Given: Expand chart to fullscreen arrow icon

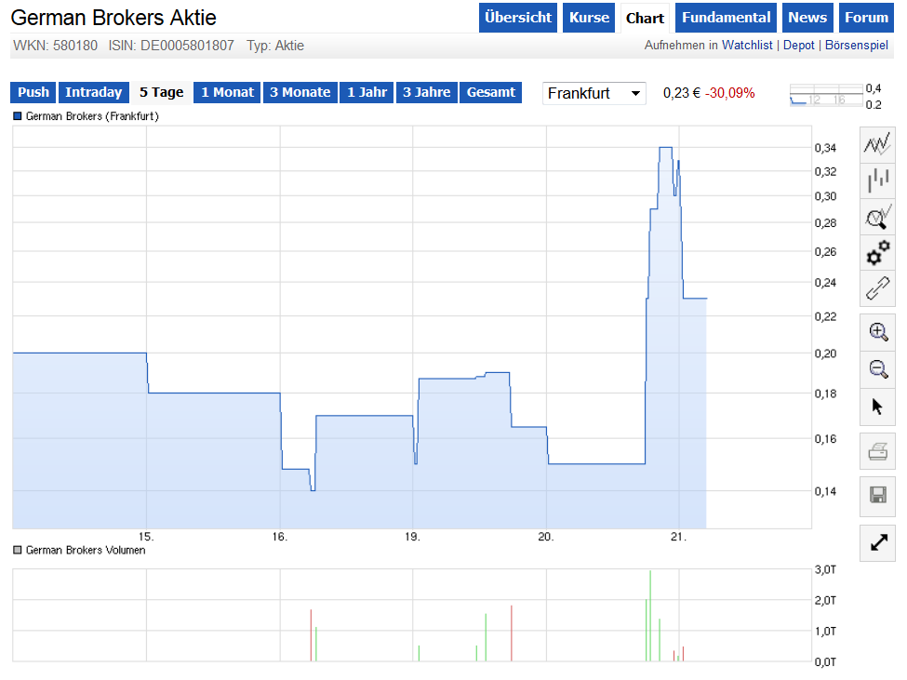Looking at the screenshot, I should (877, 543).
